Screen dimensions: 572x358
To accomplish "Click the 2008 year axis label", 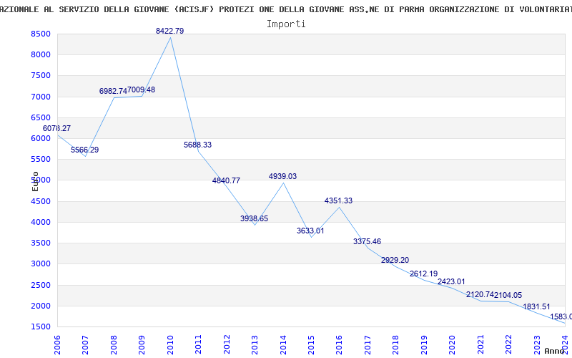I will pyautogui.click(x=114, y=345).
